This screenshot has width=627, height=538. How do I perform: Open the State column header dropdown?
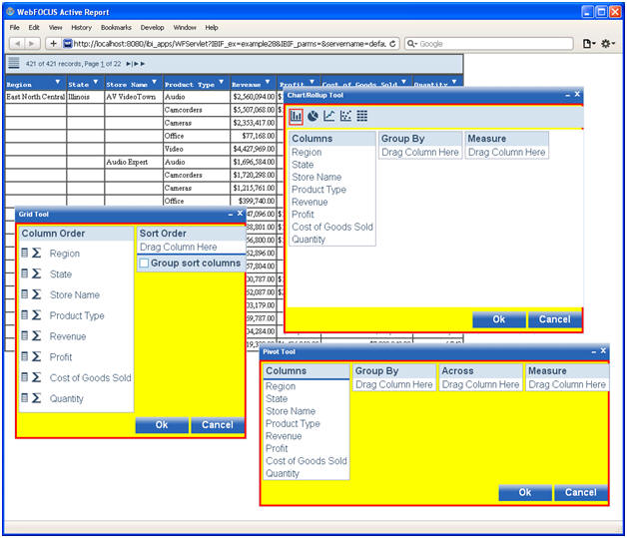pos(96,82)
